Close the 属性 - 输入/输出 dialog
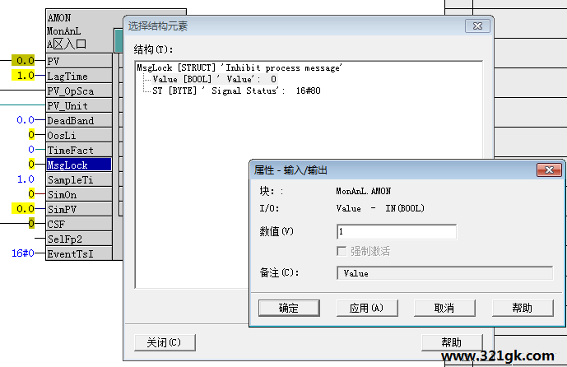 coord(549,170)
